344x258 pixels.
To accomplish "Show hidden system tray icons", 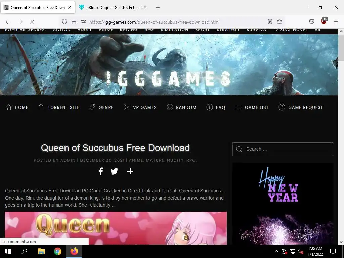I will [276, 251].
